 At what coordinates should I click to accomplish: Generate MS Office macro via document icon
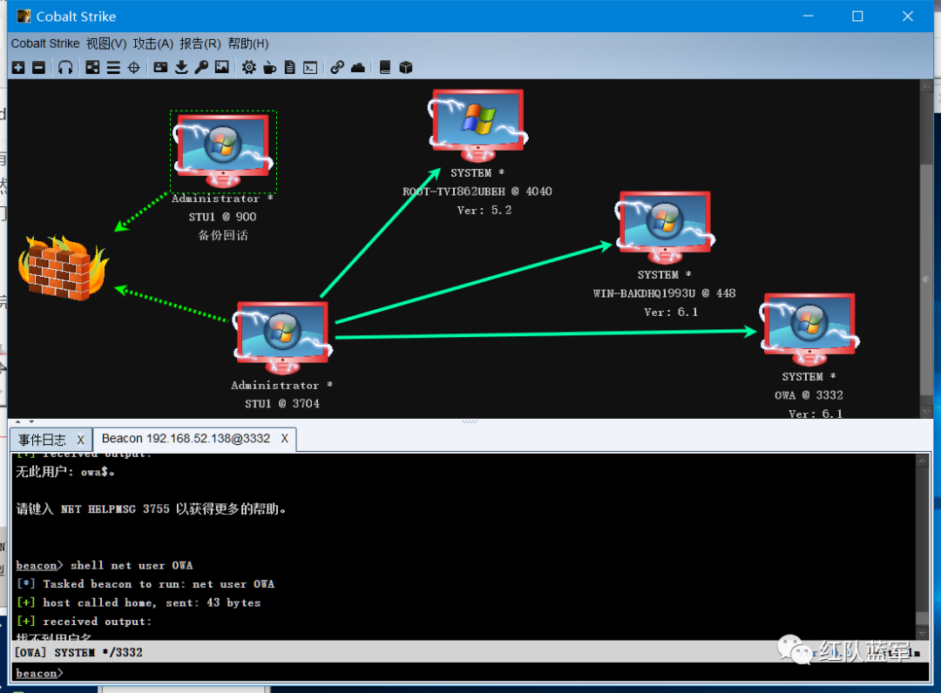point(290,68)
